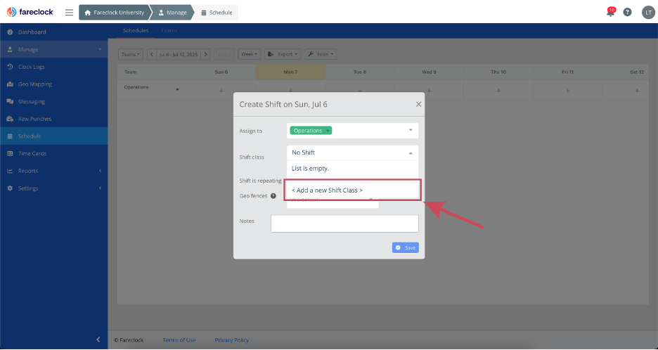
Task: Switch to the Teams tab
Action: (169, 31)
